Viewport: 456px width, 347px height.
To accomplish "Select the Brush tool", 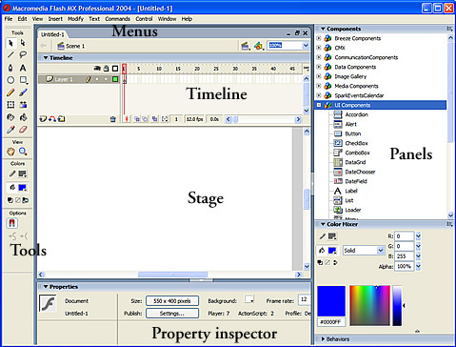I will (x=23, y=92).
